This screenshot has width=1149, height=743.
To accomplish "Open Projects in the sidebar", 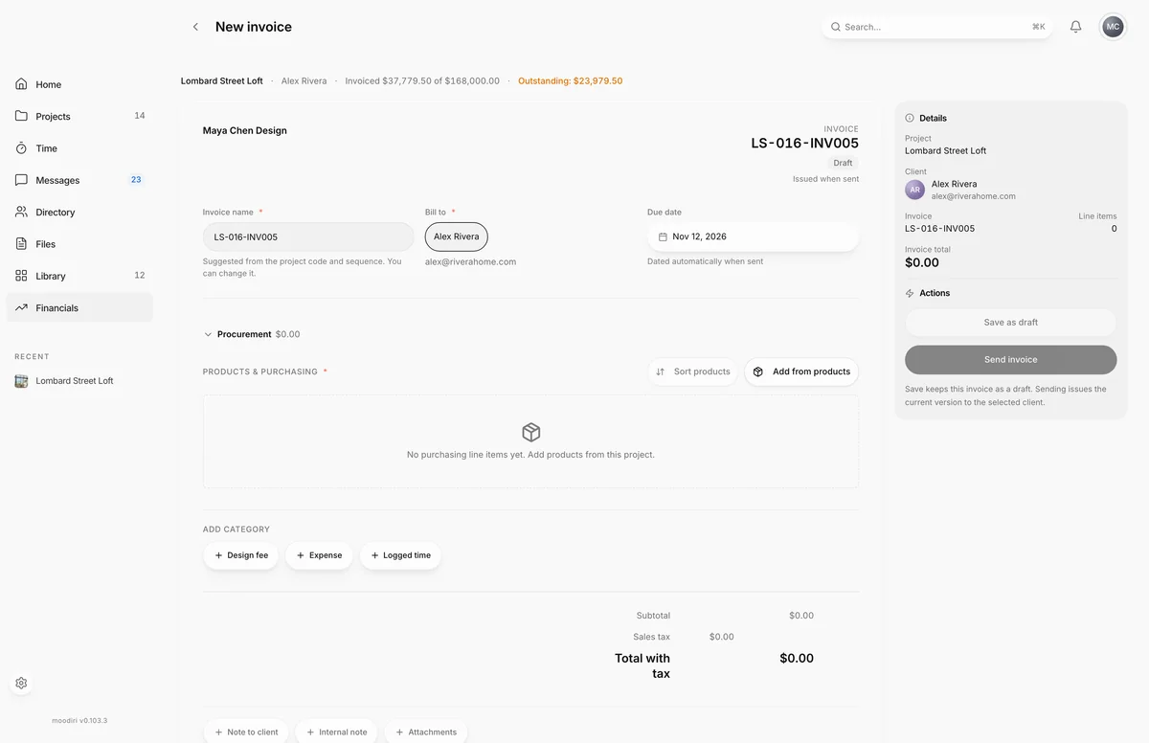I will point(79,116).
